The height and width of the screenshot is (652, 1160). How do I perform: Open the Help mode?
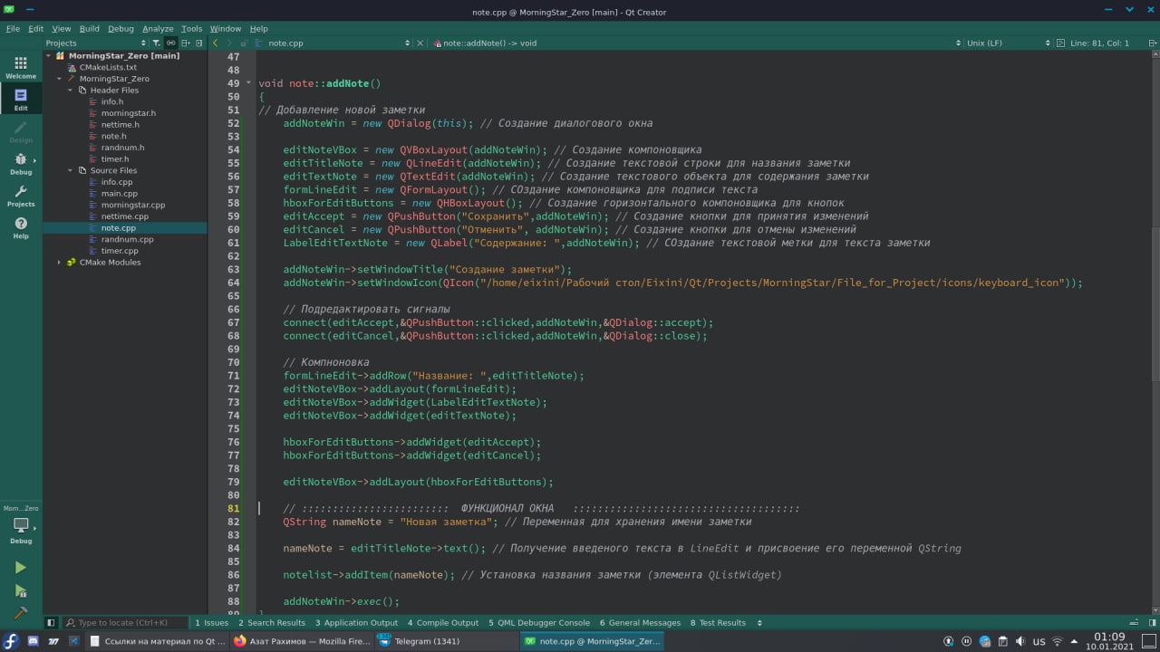(21, 227)
